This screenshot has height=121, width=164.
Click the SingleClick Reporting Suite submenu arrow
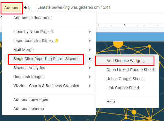pyautogui.click(x=90, y=59)
